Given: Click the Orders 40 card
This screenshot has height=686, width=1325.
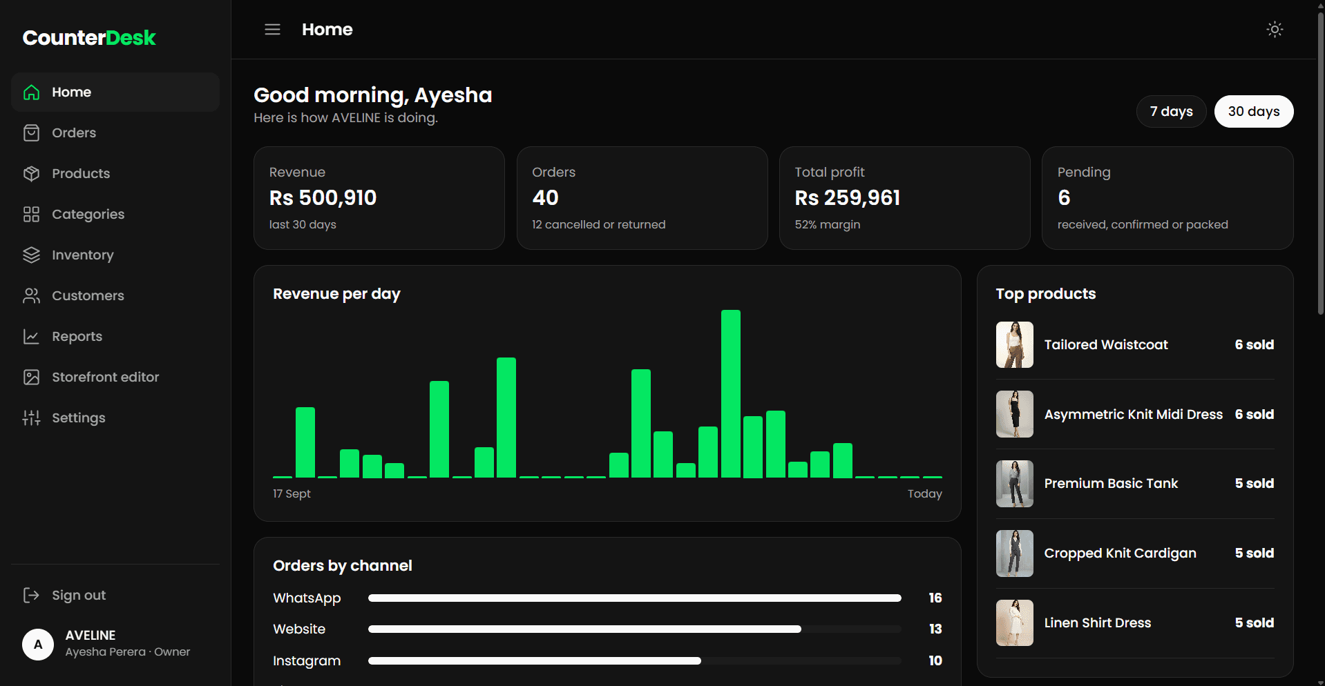Looking at the screenshot, I should (642, 198).
